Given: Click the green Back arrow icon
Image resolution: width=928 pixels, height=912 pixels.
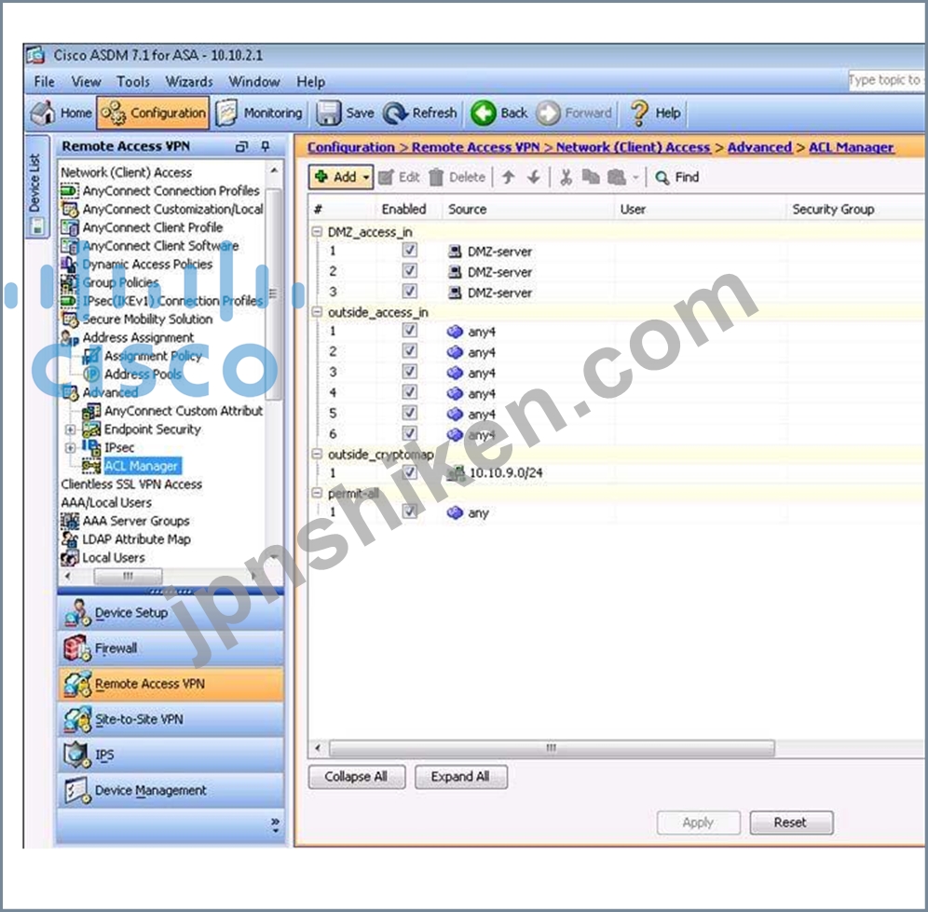Looking at the screenshot, I should click(x=483, y=113).
